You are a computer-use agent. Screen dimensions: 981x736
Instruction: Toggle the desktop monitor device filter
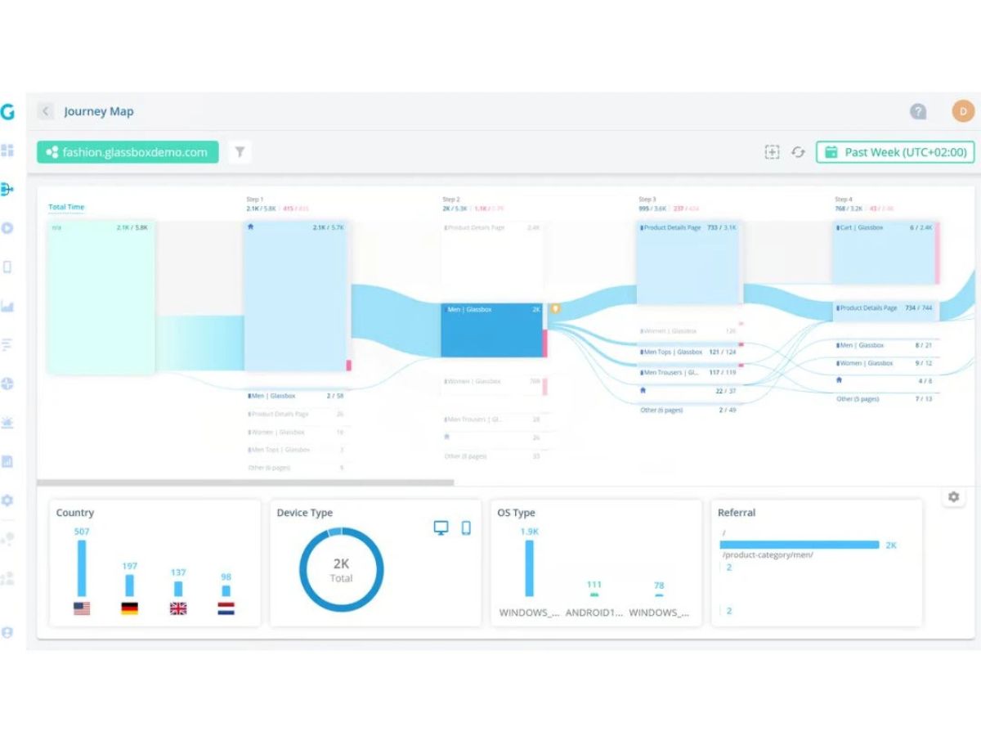[441, 528]
